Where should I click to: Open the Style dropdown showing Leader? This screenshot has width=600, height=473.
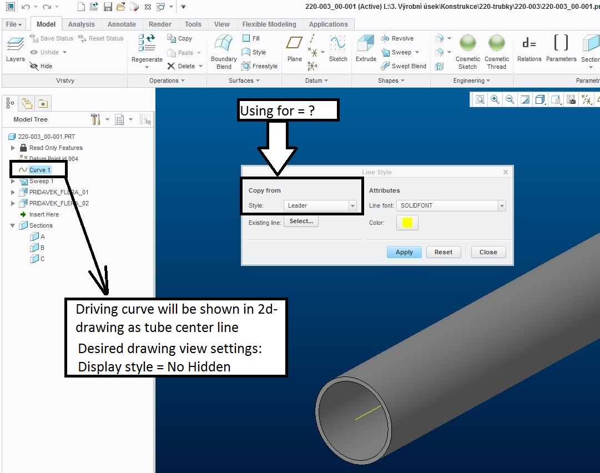click(354, 205)
